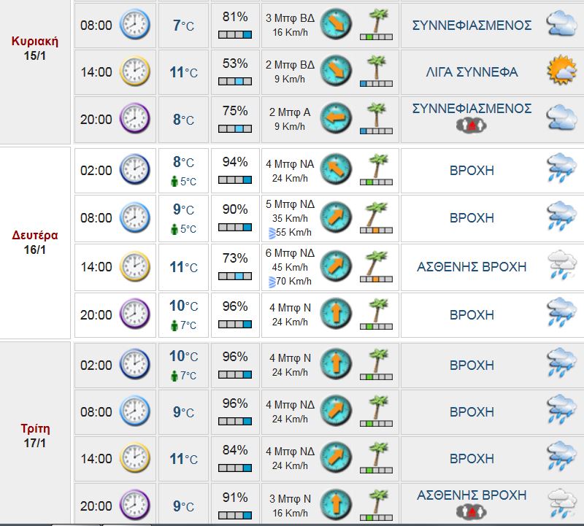Open the warning icon under Tuesday 20:00 ΑΣΘΕΝΗΣ ΒΡΟΧΗ
Screen dimensions: 584x526
471,511
